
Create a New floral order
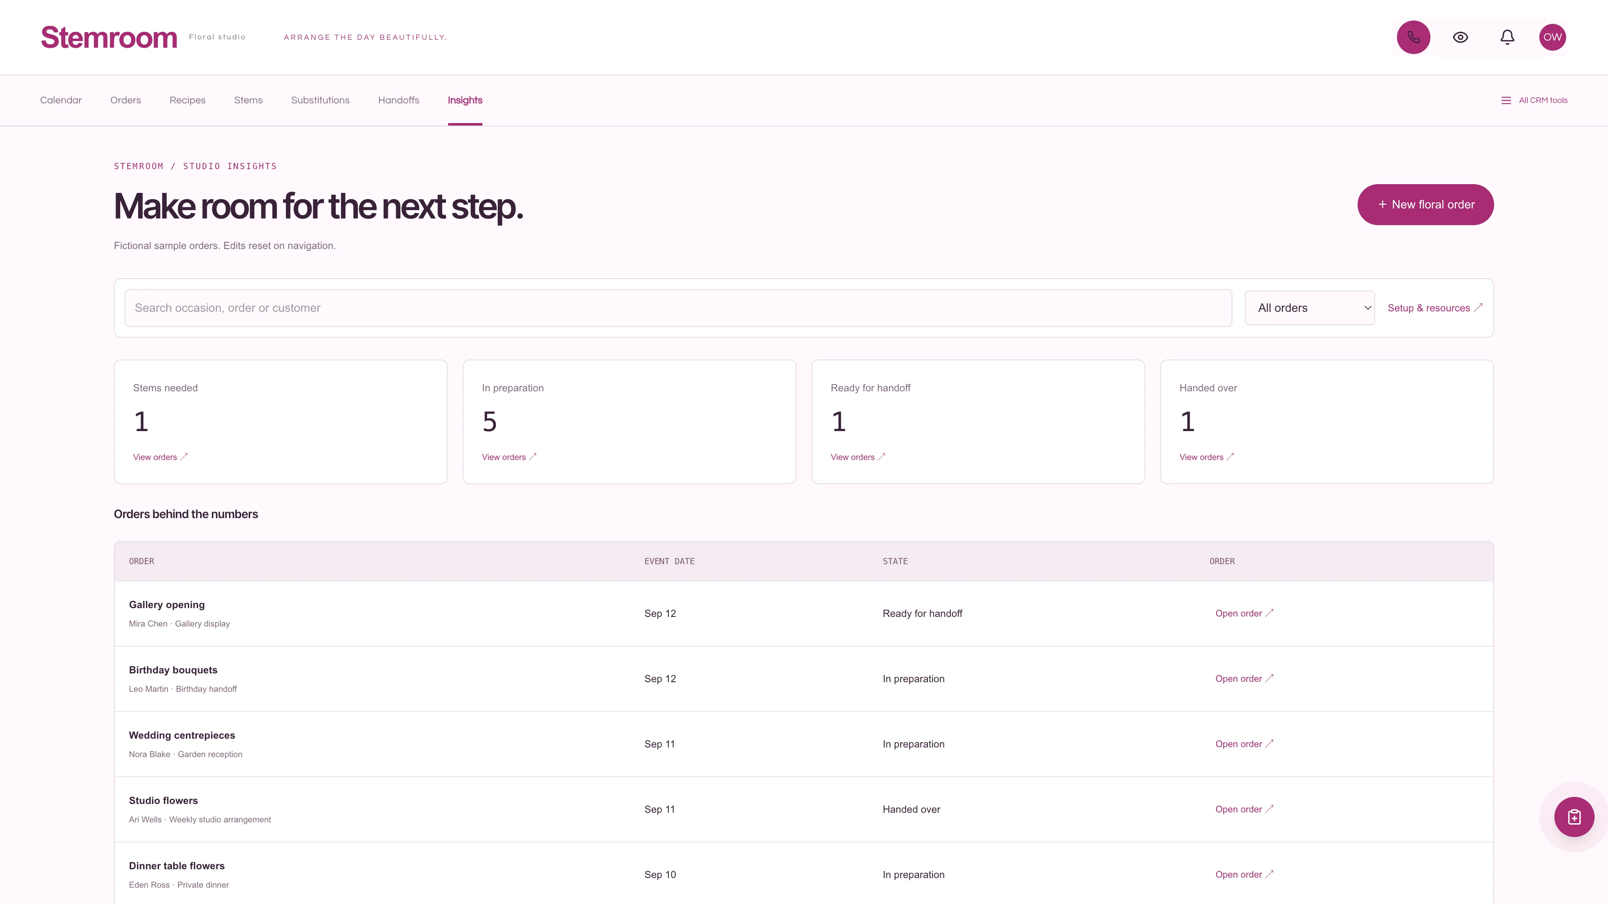click(1425, 205)
